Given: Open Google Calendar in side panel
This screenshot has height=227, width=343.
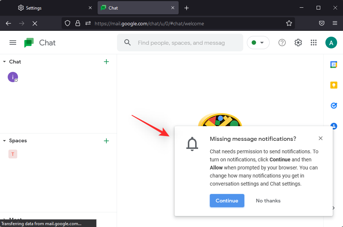Looking at the screenshot, I should tap(333, 65).
